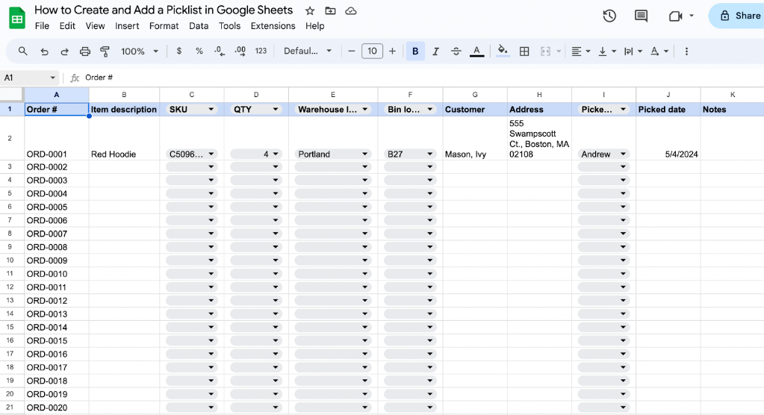Open version history clock icon
This screenshot has height=415, width=764.
tap(609, 16)
